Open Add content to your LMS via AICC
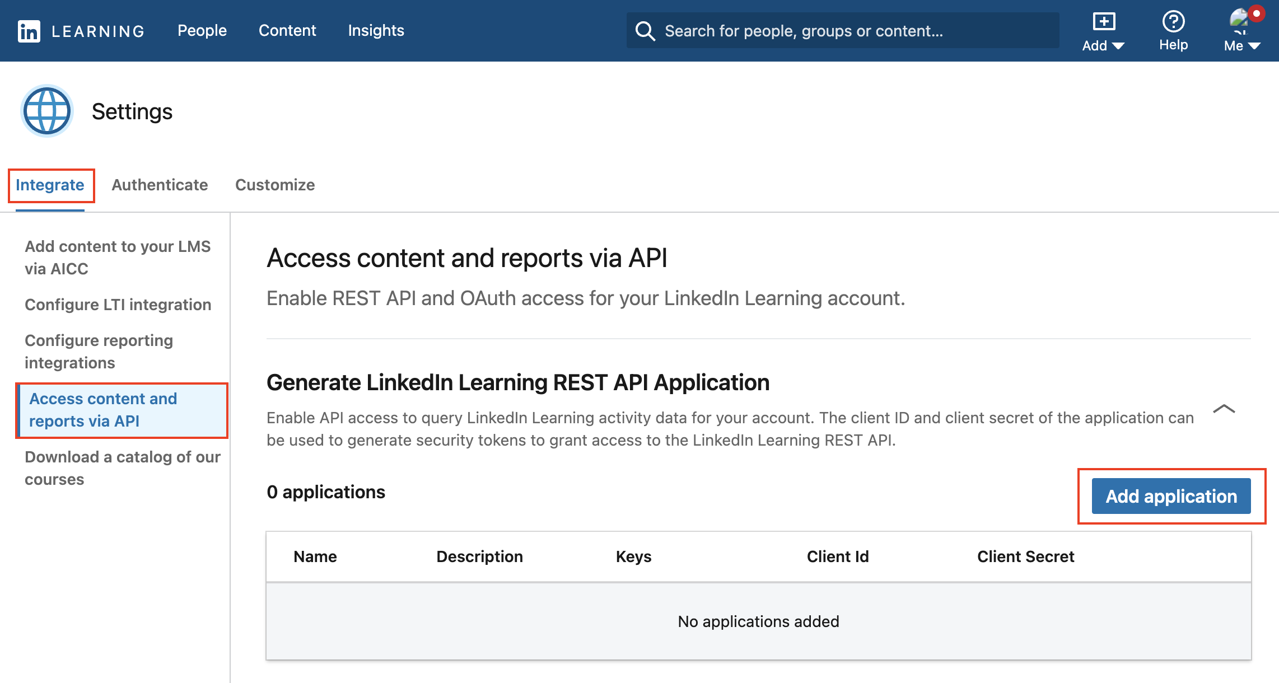Image resolution: width=1279 pixels, height=683 pixels. click(118, 258)
